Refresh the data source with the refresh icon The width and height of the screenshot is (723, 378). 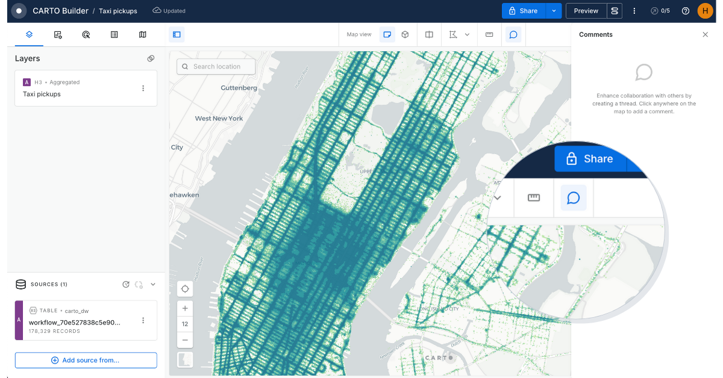(126, 283)
